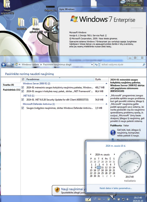Viewport: 147px width, 202px height.
Task: Close the Windows Update window
Action: coord(142,58)
